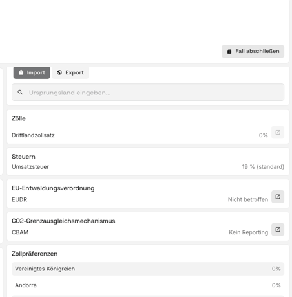
Task: Click the globe icon on Export
Action: pos(59,72)
